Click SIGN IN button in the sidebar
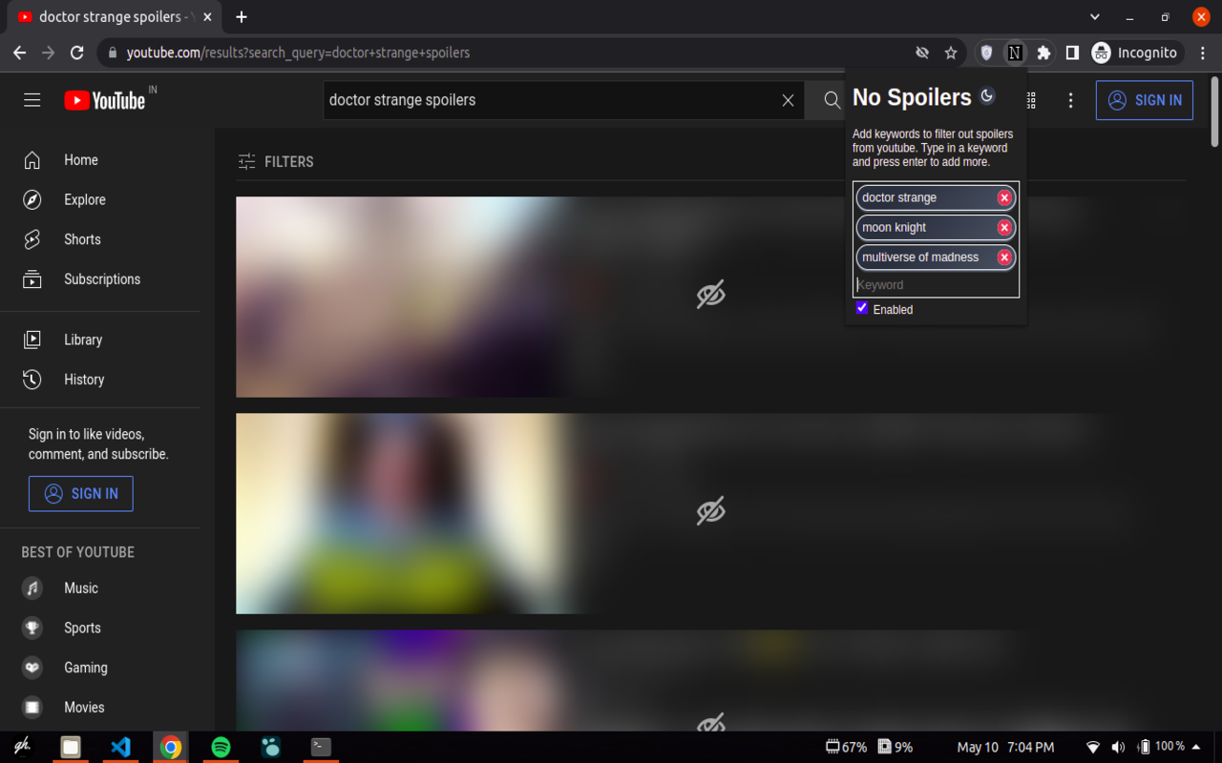Viewport: 1222px width, 763px height. point(81,493)
